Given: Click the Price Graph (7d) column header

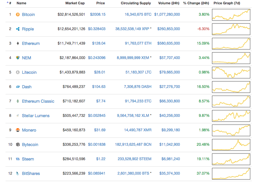Looking at the screenshot, I should click(227, 3).
